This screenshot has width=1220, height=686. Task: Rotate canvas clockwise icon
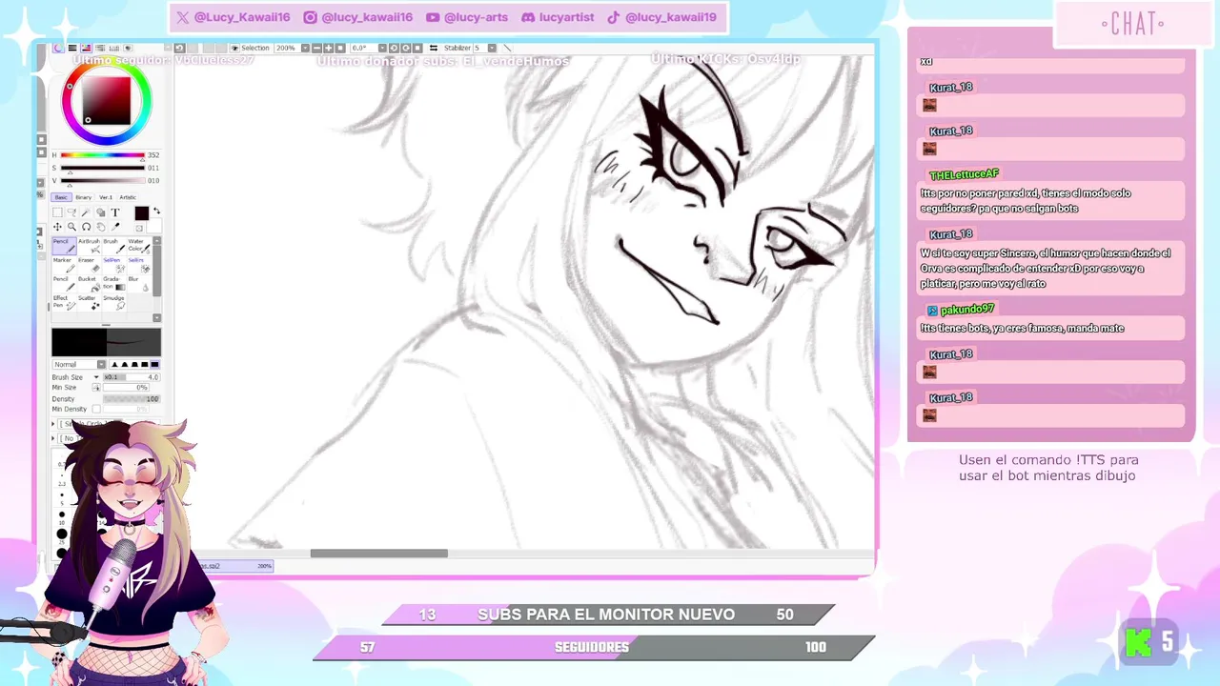(x=405, y=48)
